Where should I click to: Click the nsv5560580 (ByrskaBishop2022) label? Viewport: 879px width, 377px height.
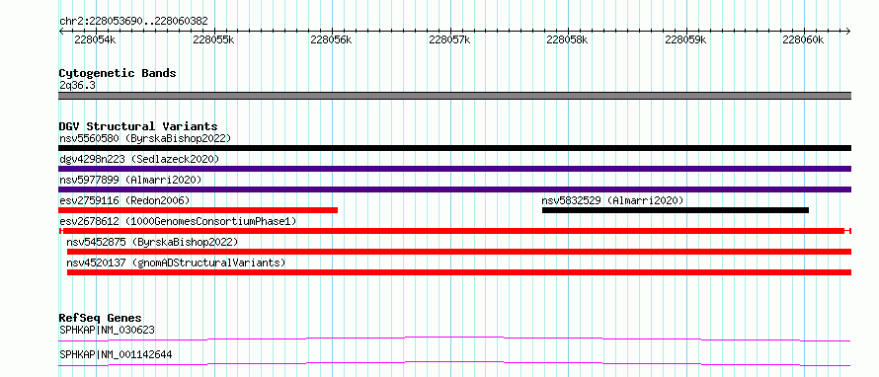(145, 138)
